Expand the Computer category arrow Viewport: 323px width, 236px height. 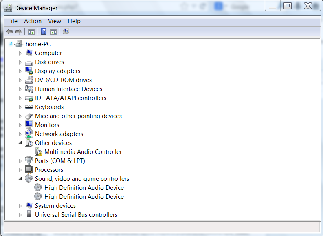tap(20, 53)
